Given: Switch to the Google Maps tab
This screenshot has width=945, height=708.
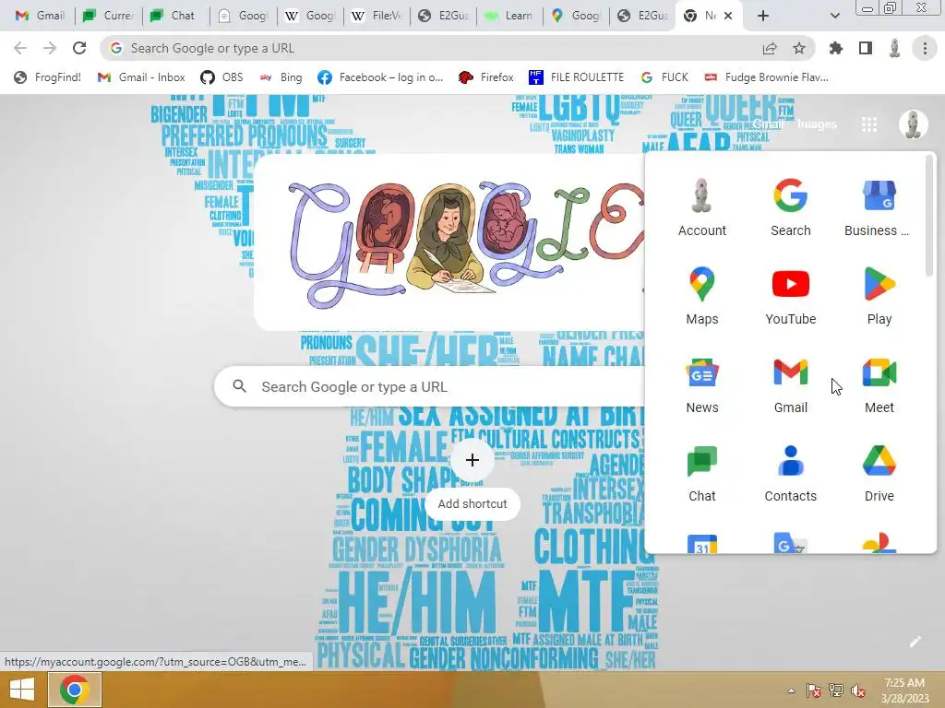Looking at the screenshot, I should coord(577,16).
